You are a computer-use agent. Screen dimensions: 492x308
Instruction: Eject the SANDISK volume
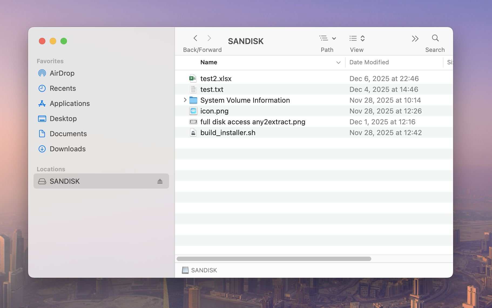tap(160, 181)
